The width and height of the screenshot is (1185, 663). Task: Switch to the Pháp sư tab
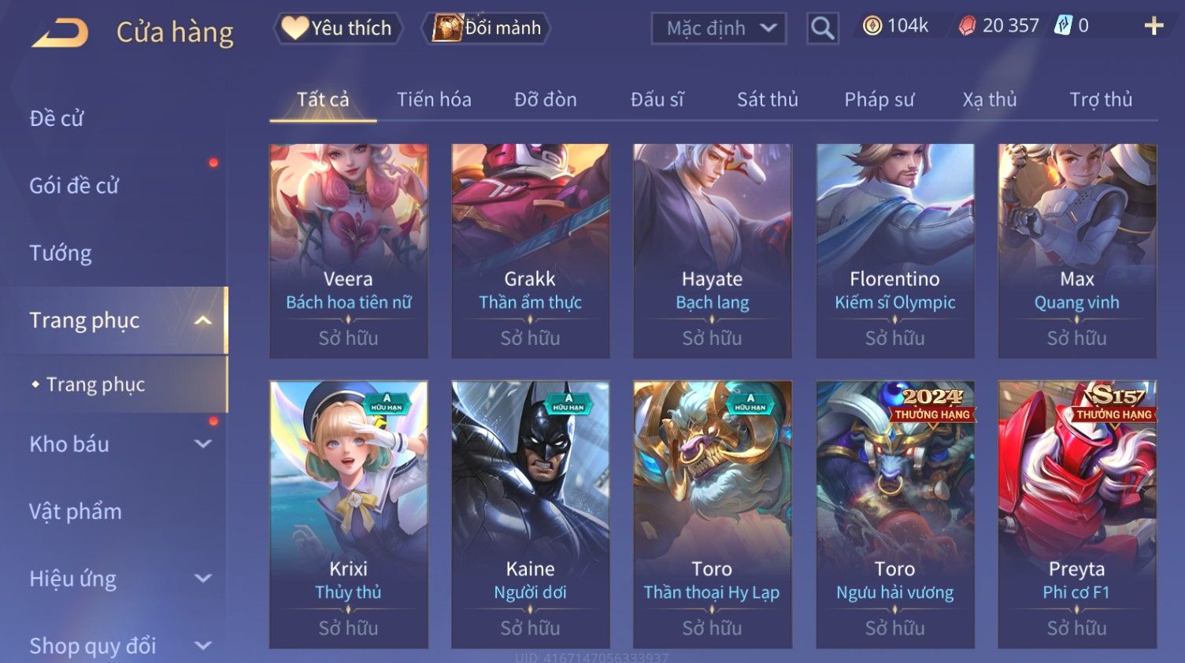[x=879, y=99]
